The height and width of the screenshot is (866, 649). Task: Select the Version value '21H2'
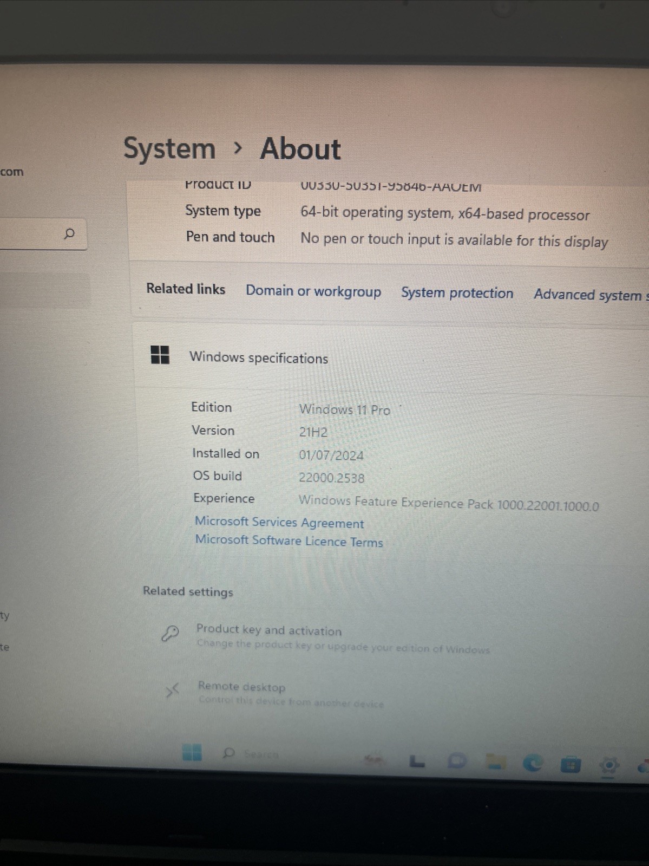coord(313,432)
